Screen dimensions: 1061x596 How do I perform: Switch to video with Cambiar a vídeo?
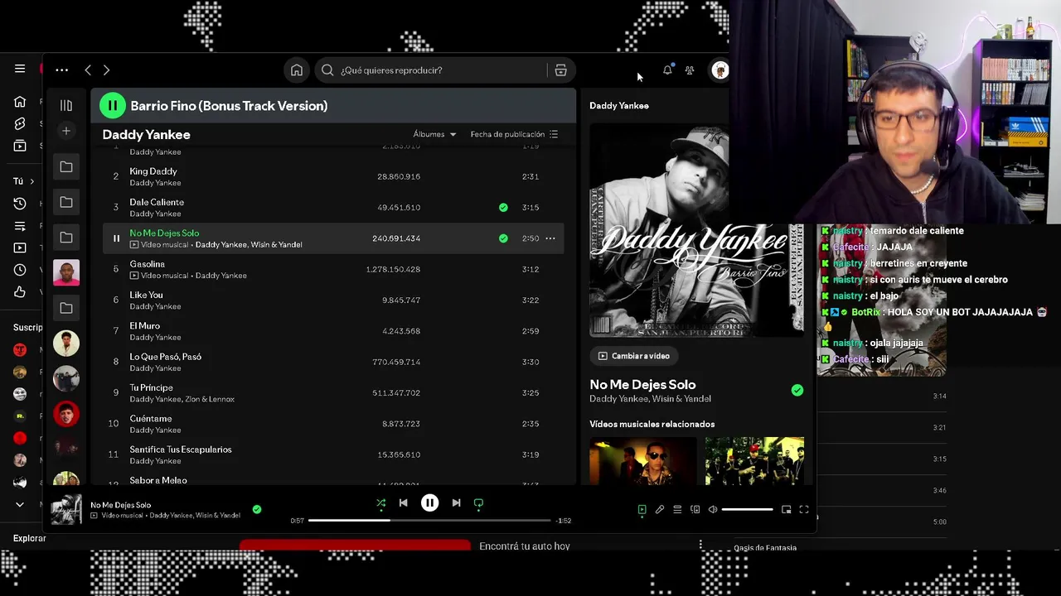click(x=634, y=356)
